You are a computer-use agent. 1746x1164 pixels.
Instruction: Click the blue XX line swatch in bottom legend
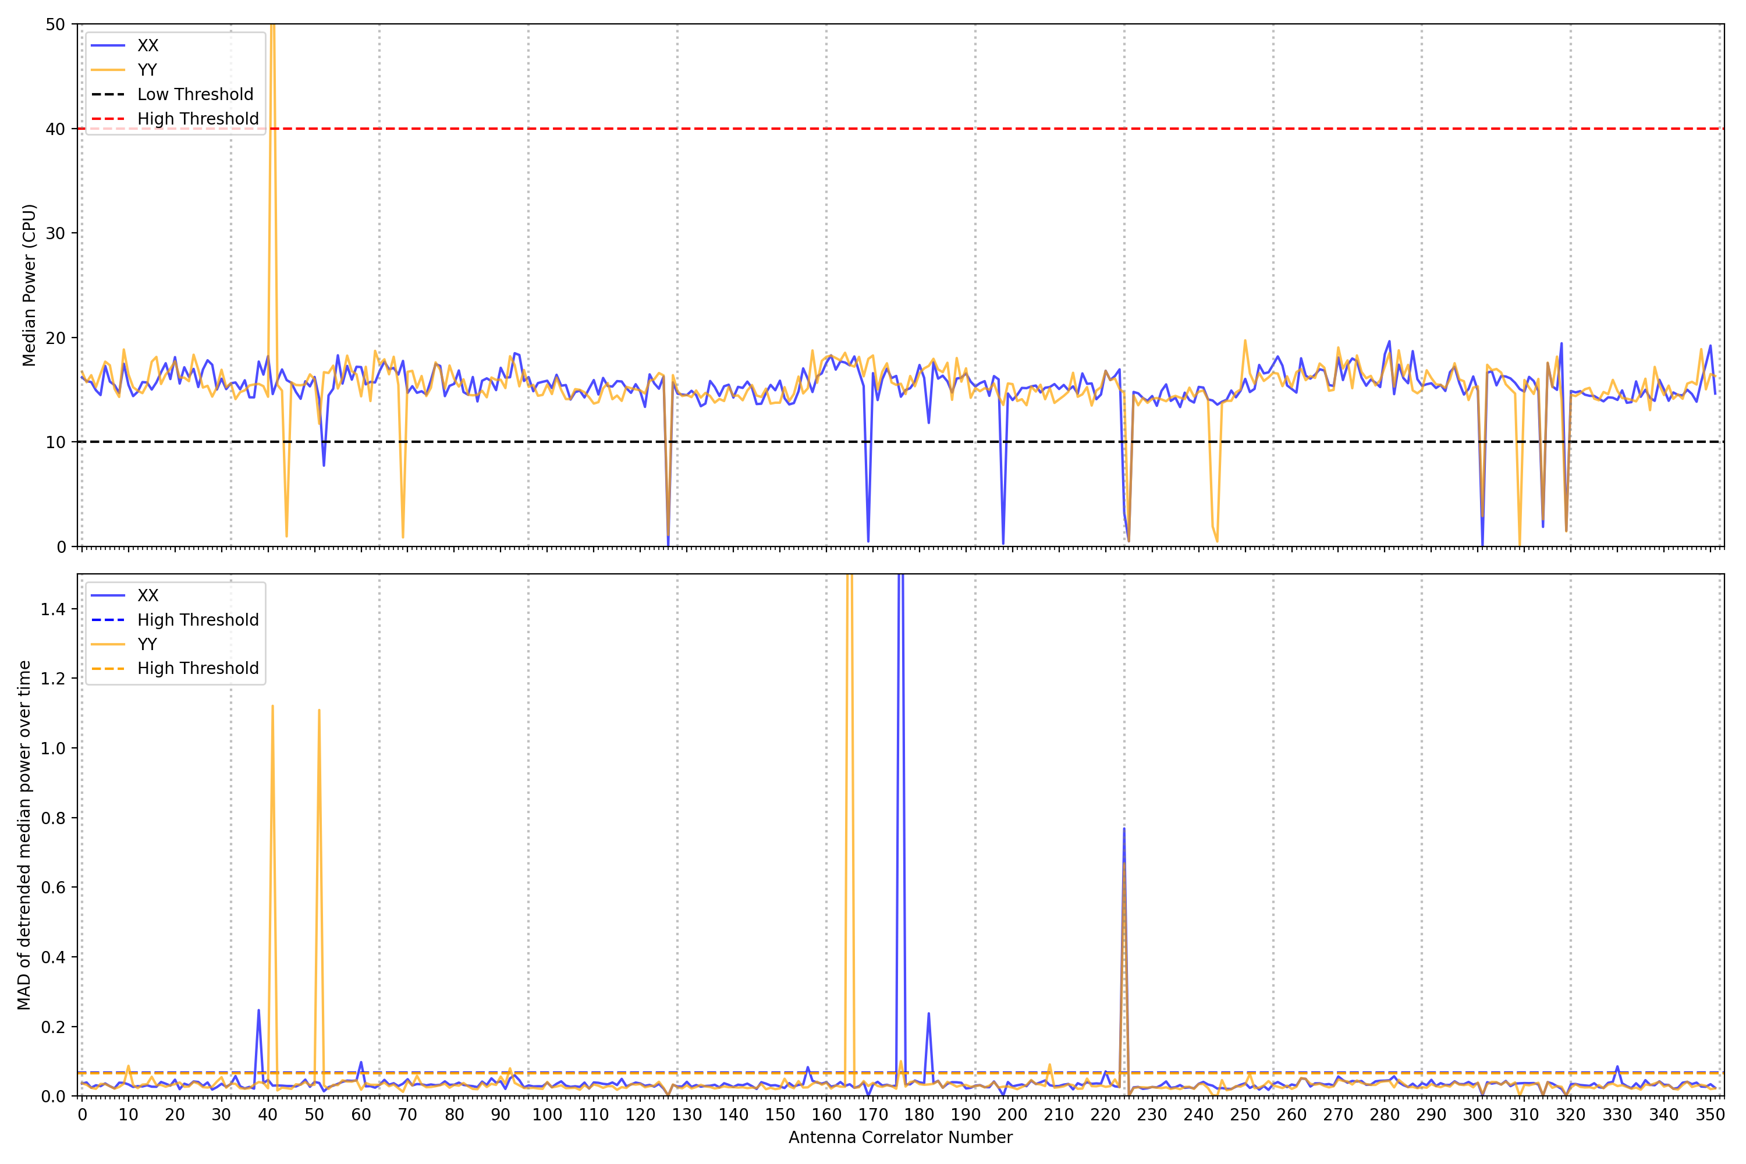pos(108,595)
